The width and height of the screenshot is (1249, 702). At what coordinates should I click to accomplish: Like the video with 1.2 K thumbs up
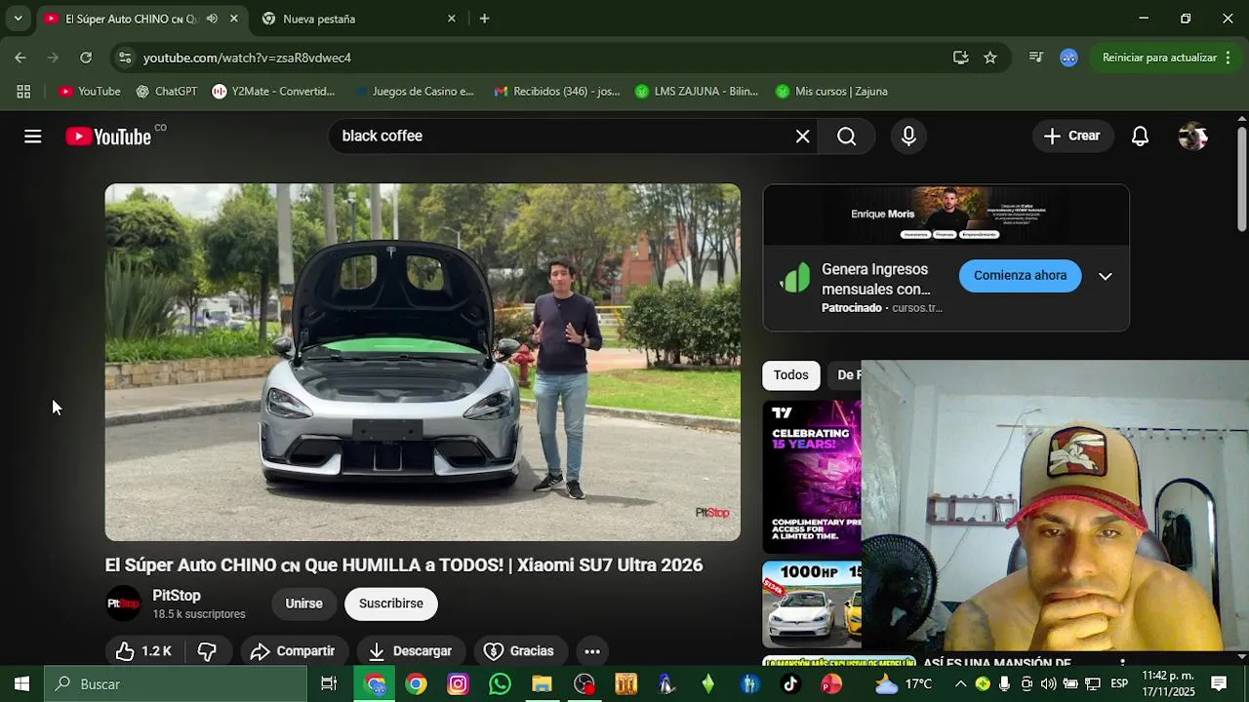(143, 651)
